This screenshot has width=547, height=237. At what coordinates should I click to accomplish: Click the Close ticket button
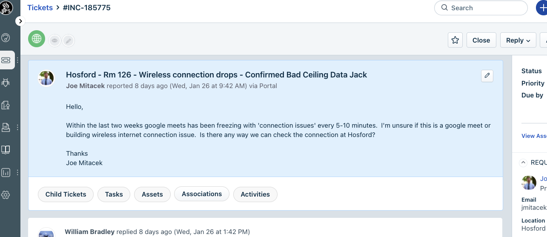[x=481, y=40]
